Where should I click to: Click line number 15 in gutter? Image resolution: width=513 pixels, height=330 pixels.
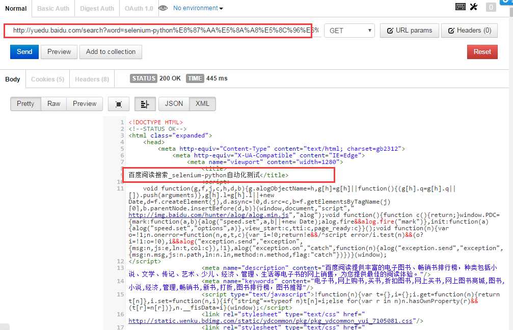(120, 294)
